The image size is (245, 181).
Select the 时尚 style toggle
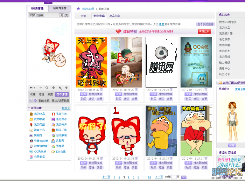click(x=33, y=15)
